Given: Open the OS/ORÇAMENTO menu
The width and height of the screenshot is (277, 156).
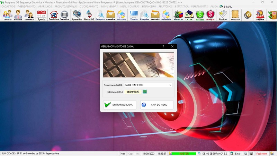Looking at the screenshot, I should (89, 7).
